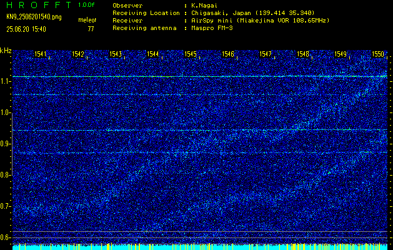Select the meteor count 77
The image size is (393, 250).
tap(91, 29)
